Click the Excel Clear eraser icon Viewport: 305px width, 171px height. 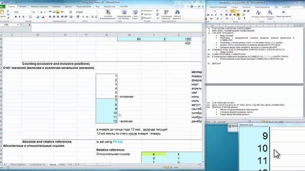[157, 18]
